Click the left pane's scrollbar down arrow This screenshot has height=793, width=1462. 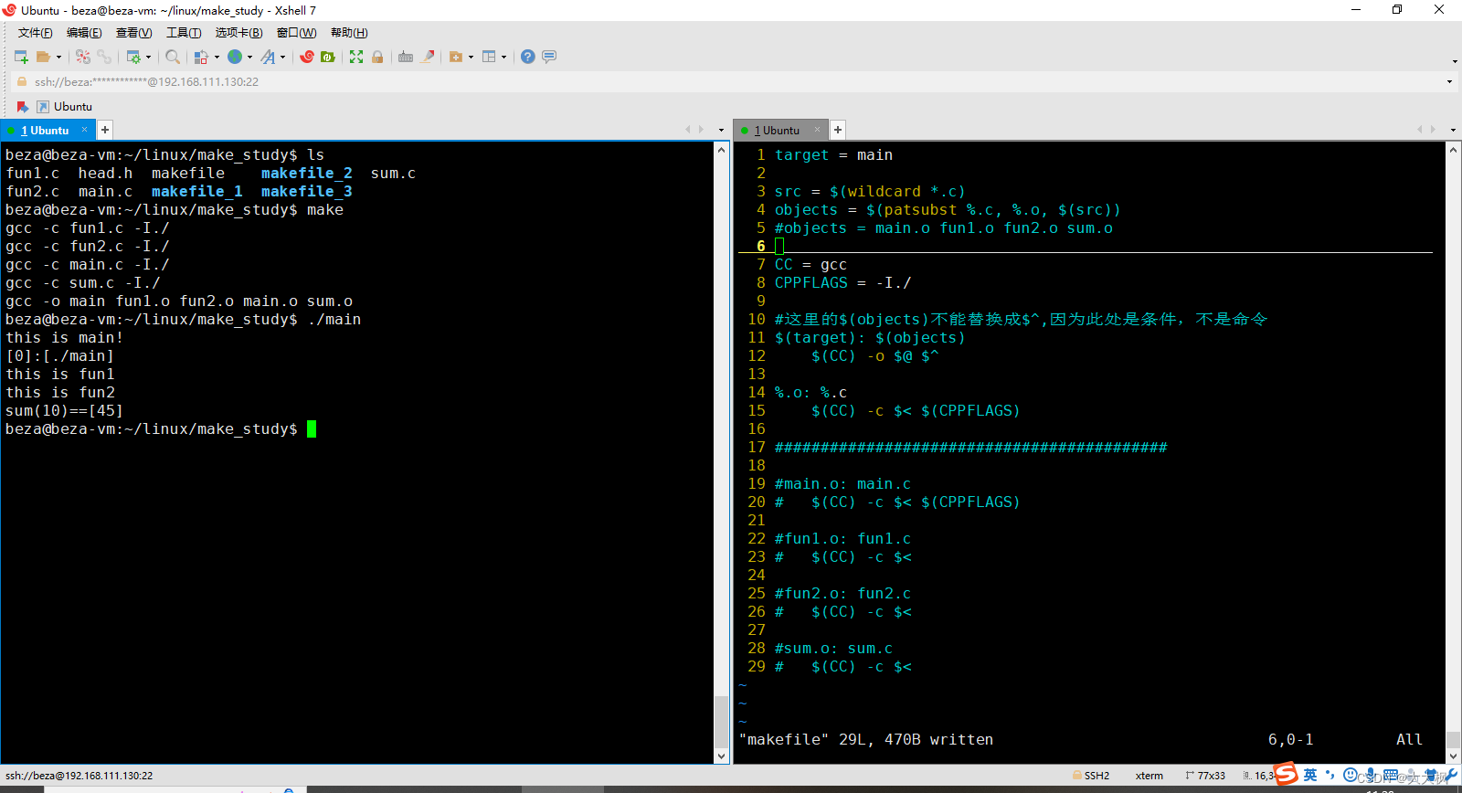pyautogui.click(x=721, y=756)
